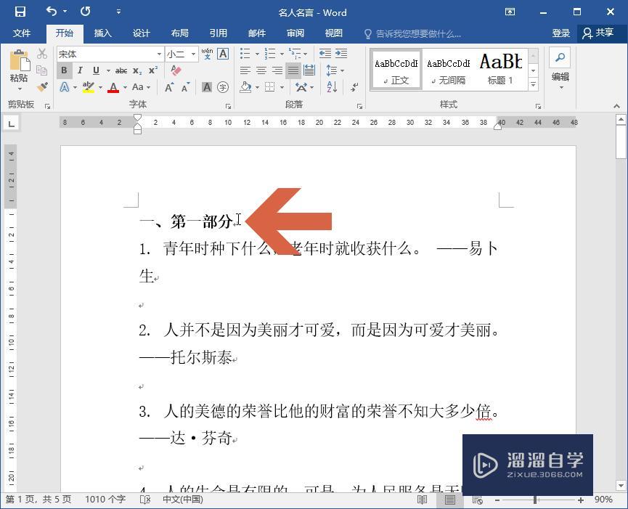Viewport: 628px width, 509px height.
Task: Open Quick Access Toolbar customization arrow
Action: click(118, 12)
